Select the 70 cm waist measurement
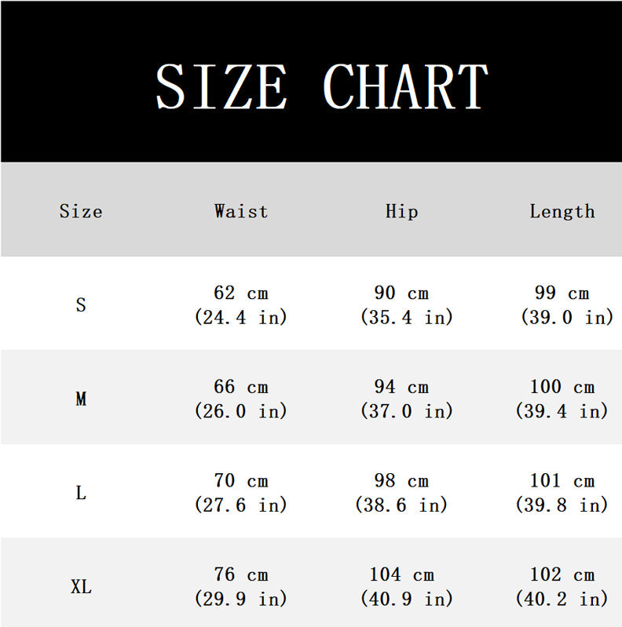 coord(241,493)
